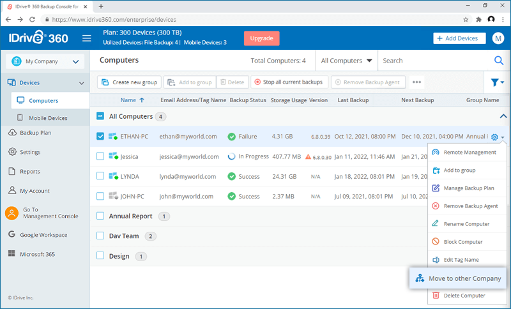Select Delete Computer

point(467,296)
